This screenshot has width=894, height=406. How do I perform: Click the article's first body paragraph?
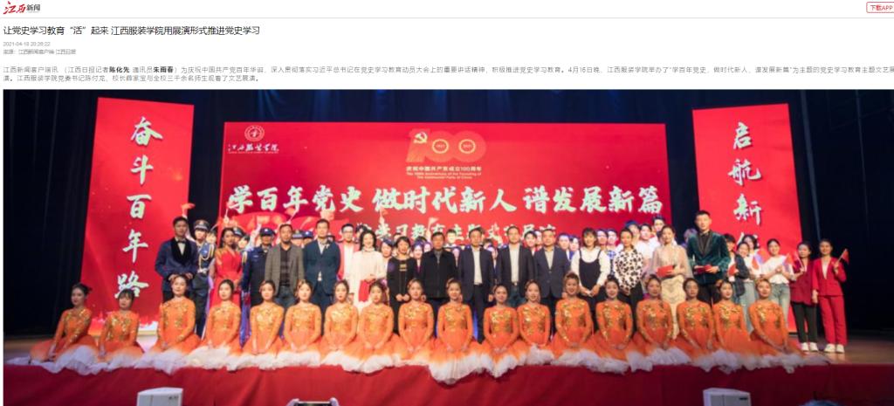tap(448, 73)
